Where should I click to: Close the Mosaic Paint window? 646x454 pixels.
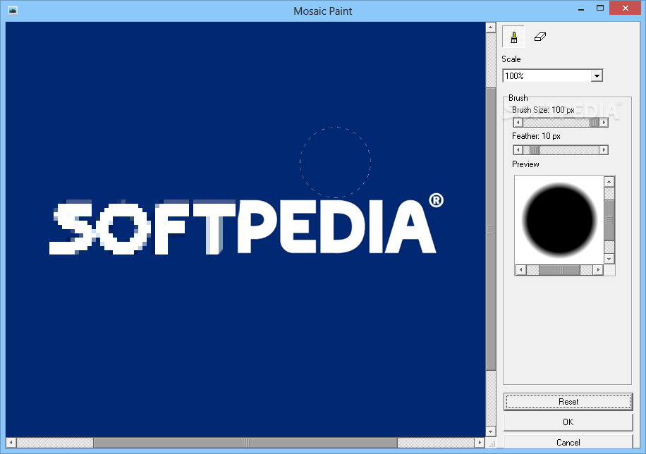[625, 8]
